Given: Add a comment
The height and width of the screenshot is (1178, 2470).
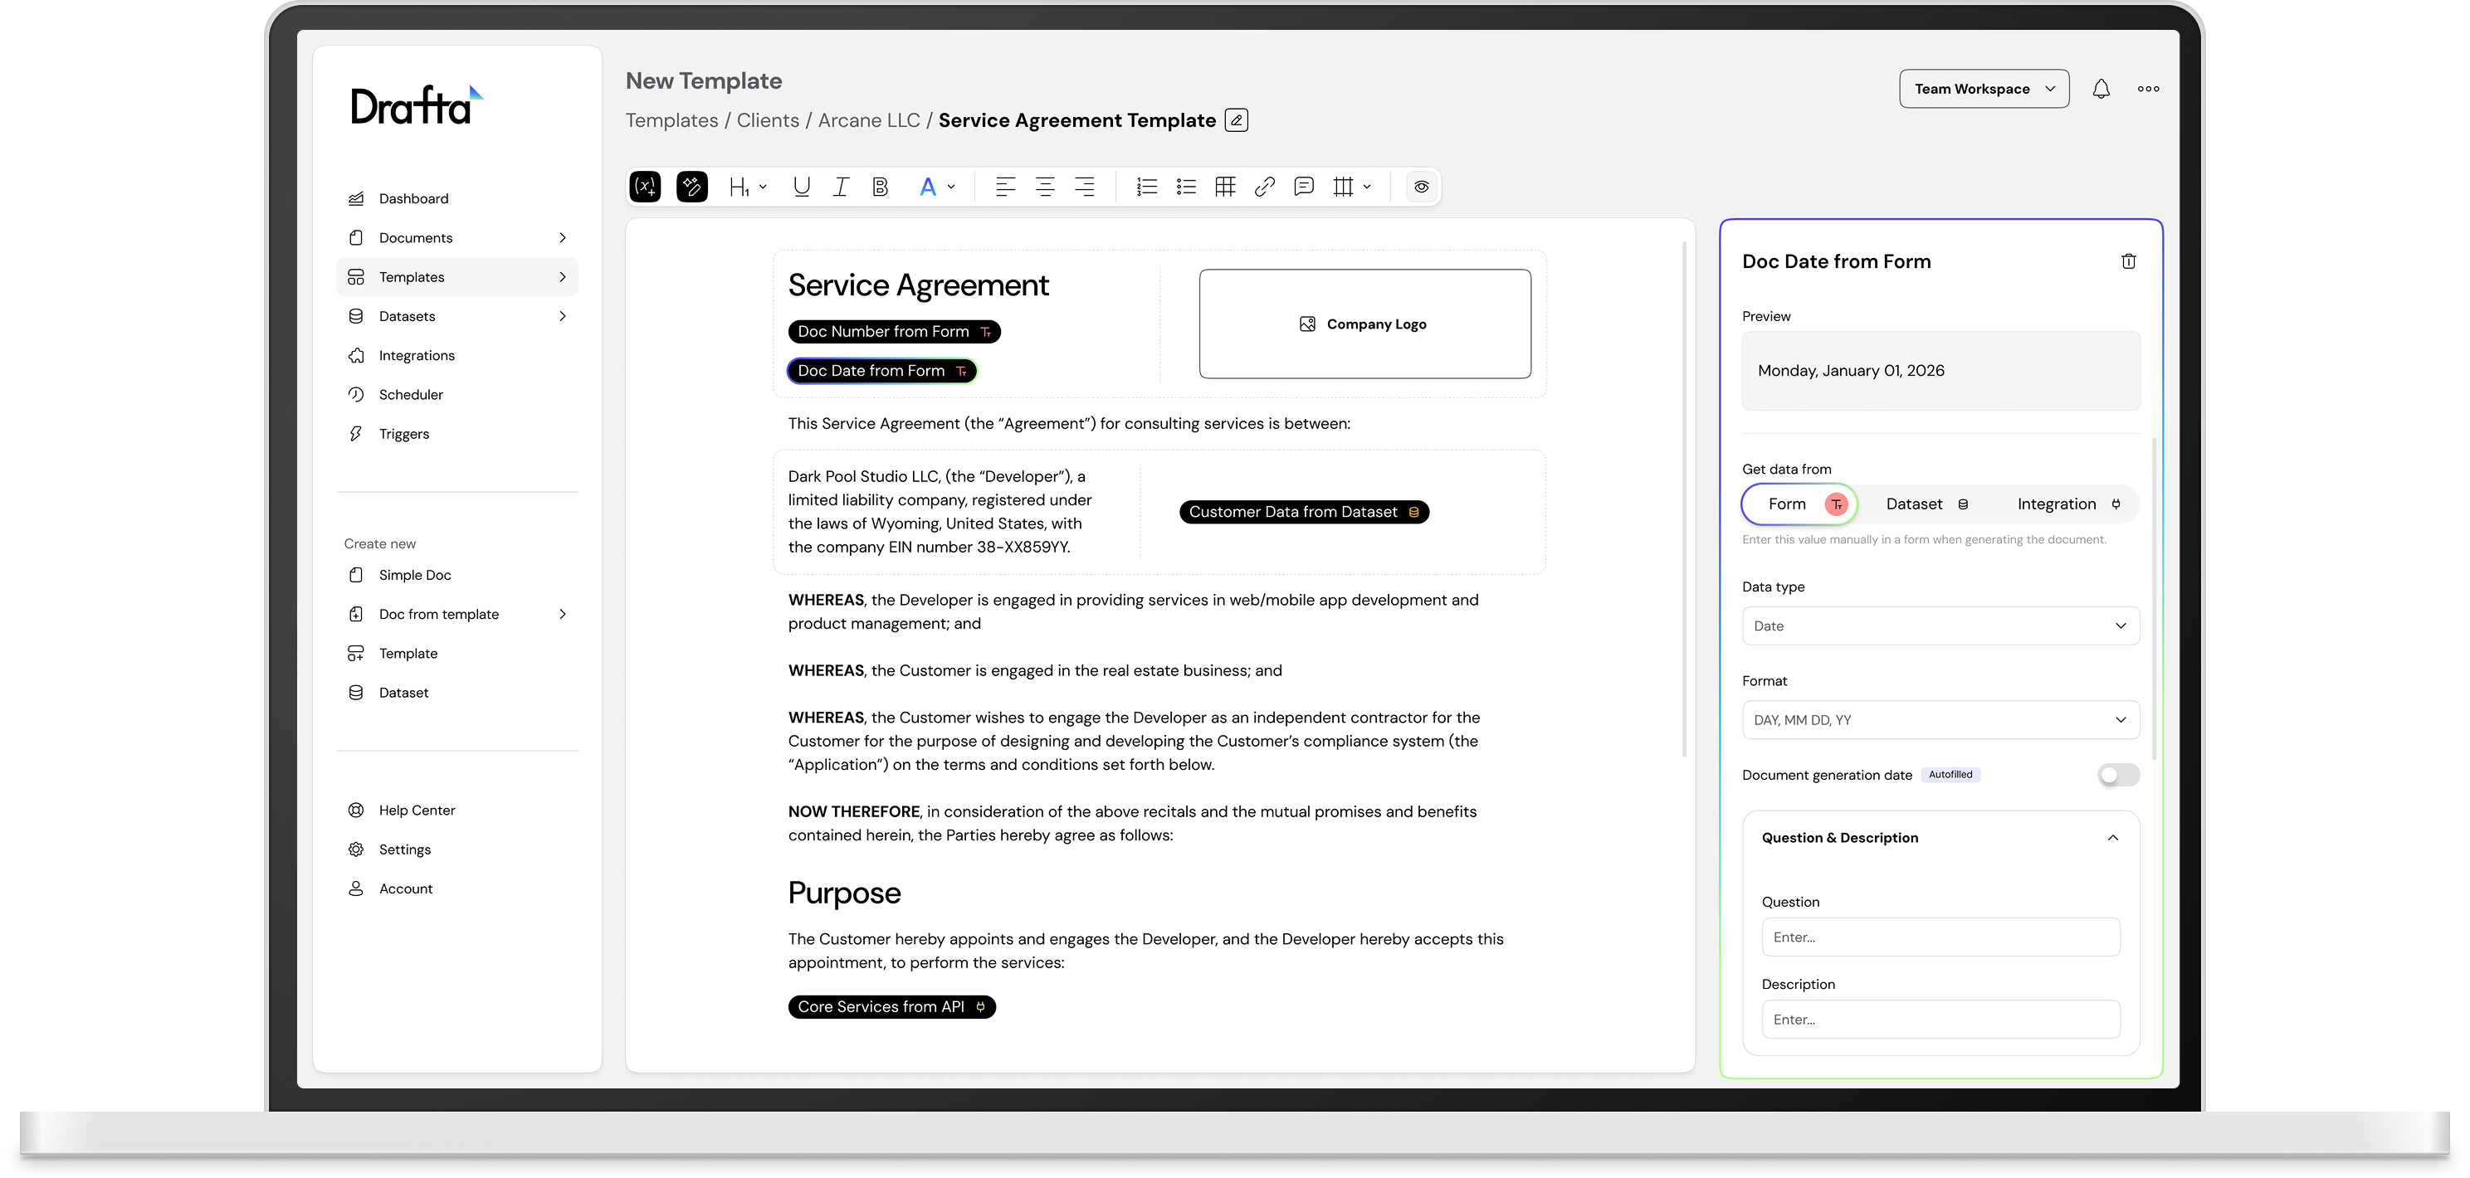Looking at the screenshot, I should [1304, 187].
